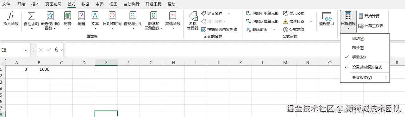Switch to the 视图 tab
The height and width of the screenshot is (117, 405).
pos(113,4)
